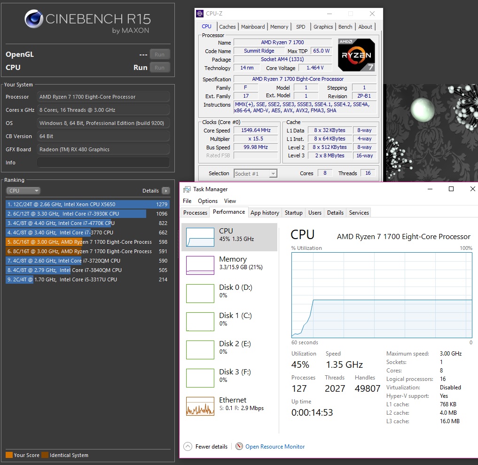
Task: Select Disk 1 (C:) in Task Manager
Action: coord(229,321)
